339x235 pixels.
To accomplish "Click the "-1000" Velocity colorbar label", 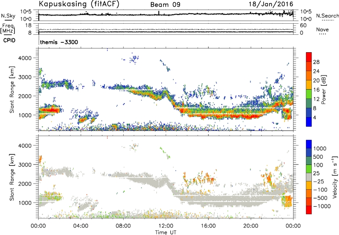I will tap(322, 206).
